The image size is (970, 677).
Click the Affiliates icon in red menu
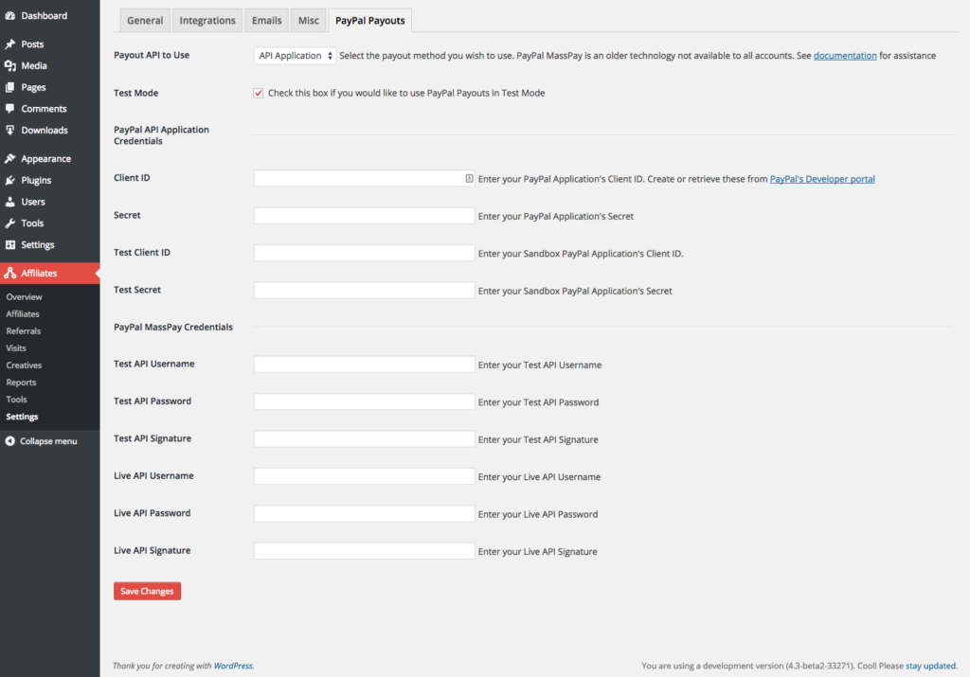(9, 273)
